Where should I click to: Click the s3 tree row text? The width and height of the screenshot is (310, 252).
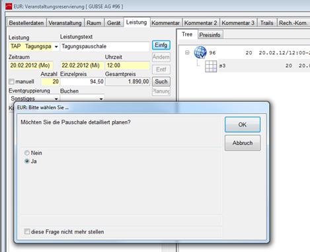pos(222,65)
